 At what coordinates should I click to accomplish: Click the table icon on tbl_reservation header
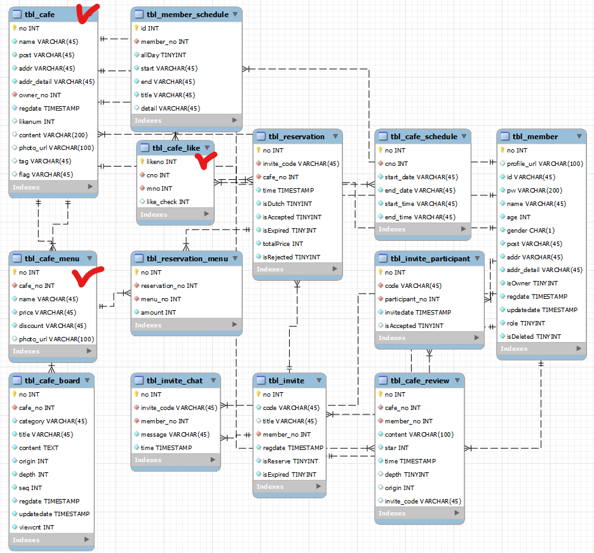click(x=262, y=136)
